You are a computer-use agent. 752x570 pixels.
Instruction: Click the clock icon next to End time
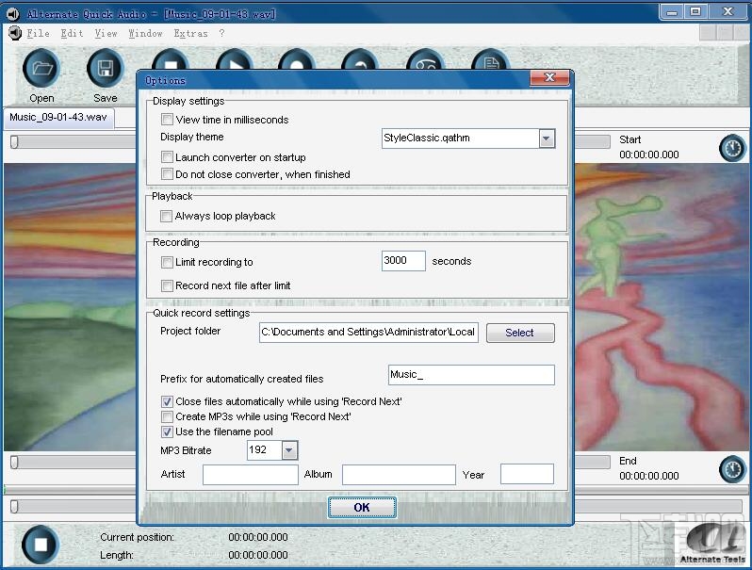732,469
